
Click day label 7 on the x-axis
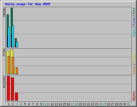(33, 104)
